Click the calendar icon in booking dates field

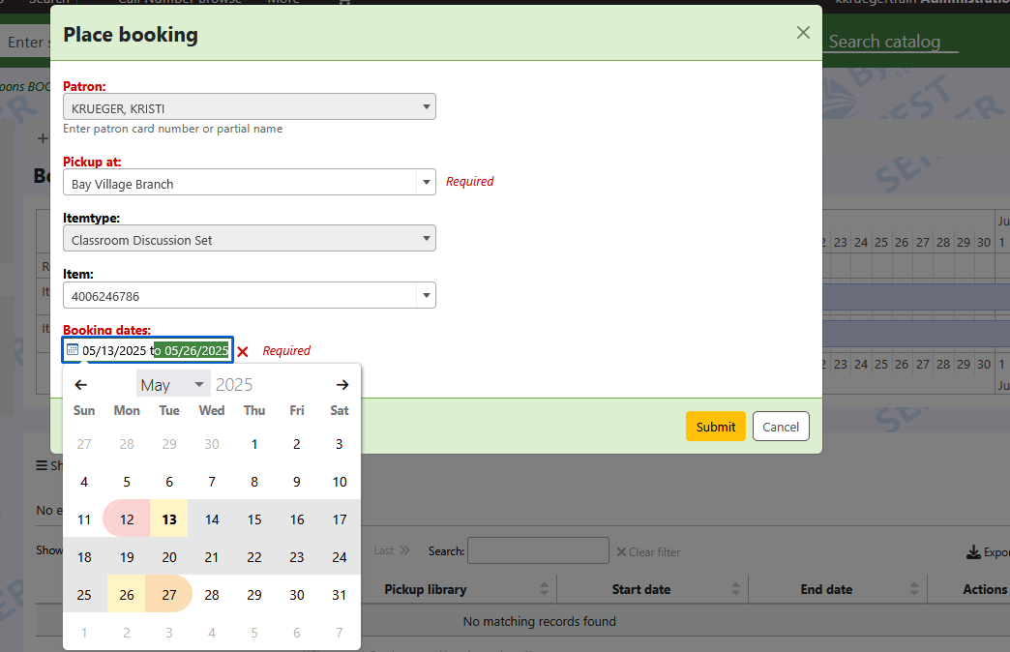click(x=73, y=350)
